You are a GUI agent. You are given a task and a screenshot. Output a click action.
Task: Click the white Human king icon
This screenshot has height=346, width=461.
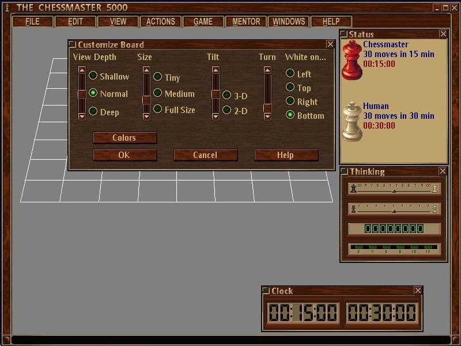(352, 122)
